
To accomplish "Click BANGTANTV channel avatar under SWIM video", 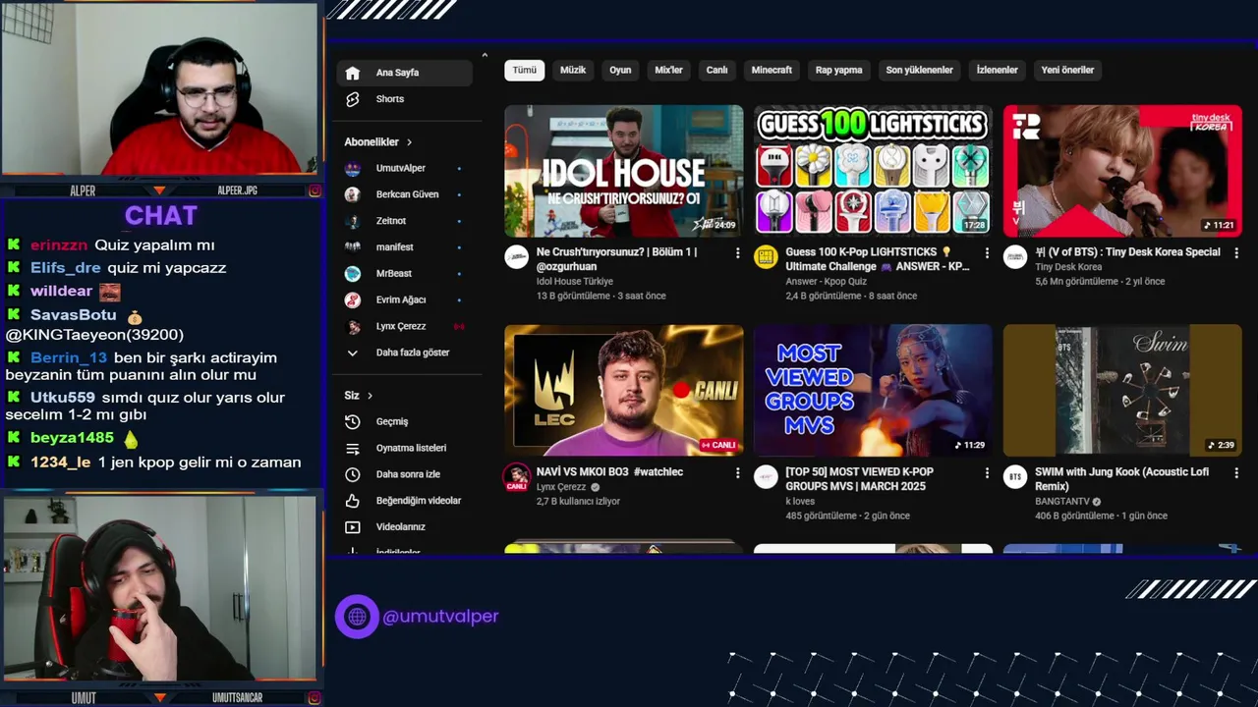I will click(1015, 477).
